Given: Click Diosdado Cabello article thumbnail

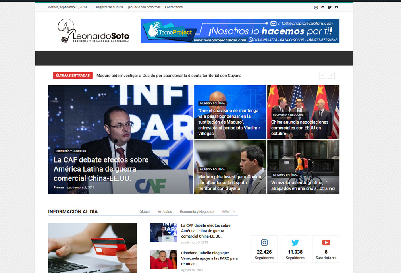Looking at the screenshot, I should (163, 260).
